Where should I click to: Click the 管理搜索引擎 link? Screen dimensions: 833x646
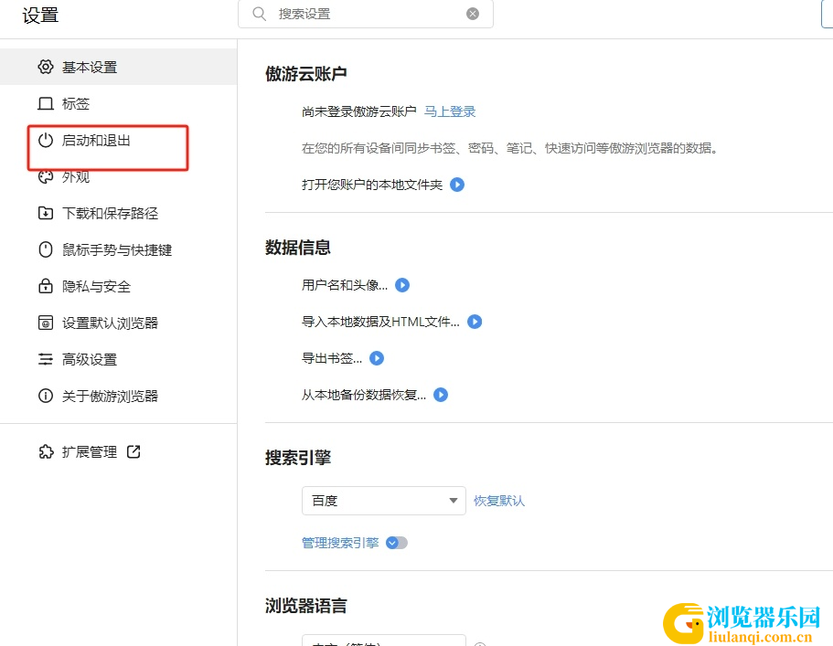pyautogui.click(x=340, y=543)
